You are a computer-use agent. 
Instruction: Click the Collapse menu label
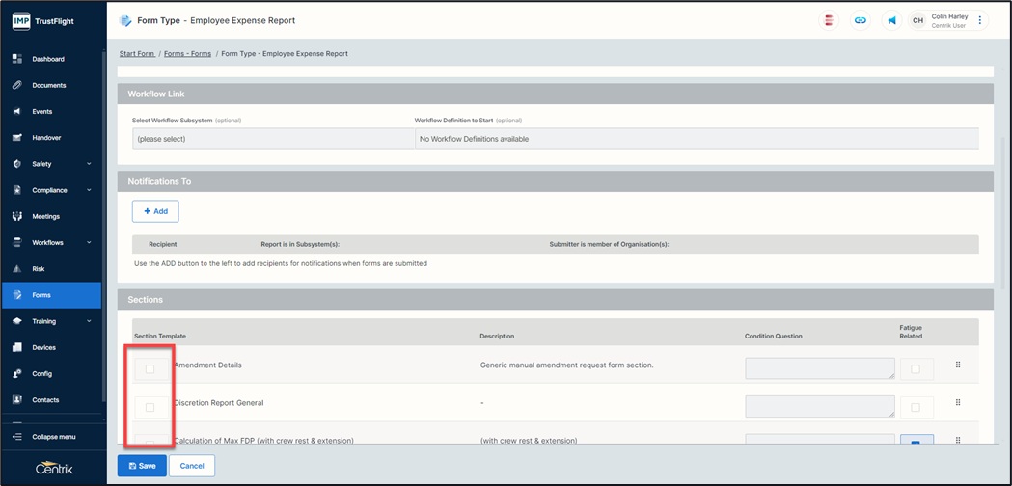tap(54, 437)
